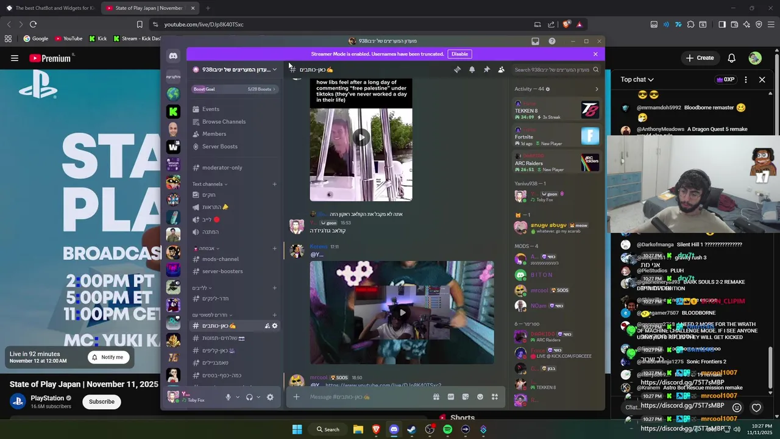Open apps launcher in Discord message bar
The width and height of the screenshot is (780, 439).
[495, 397]
